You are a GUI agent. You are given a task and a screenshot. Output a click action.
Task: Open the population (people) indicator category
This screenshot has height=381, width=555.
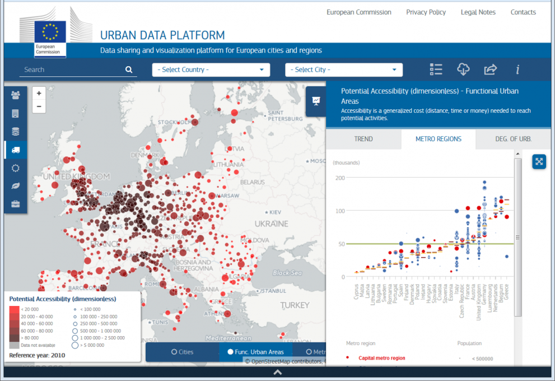[x=15, y=95]
